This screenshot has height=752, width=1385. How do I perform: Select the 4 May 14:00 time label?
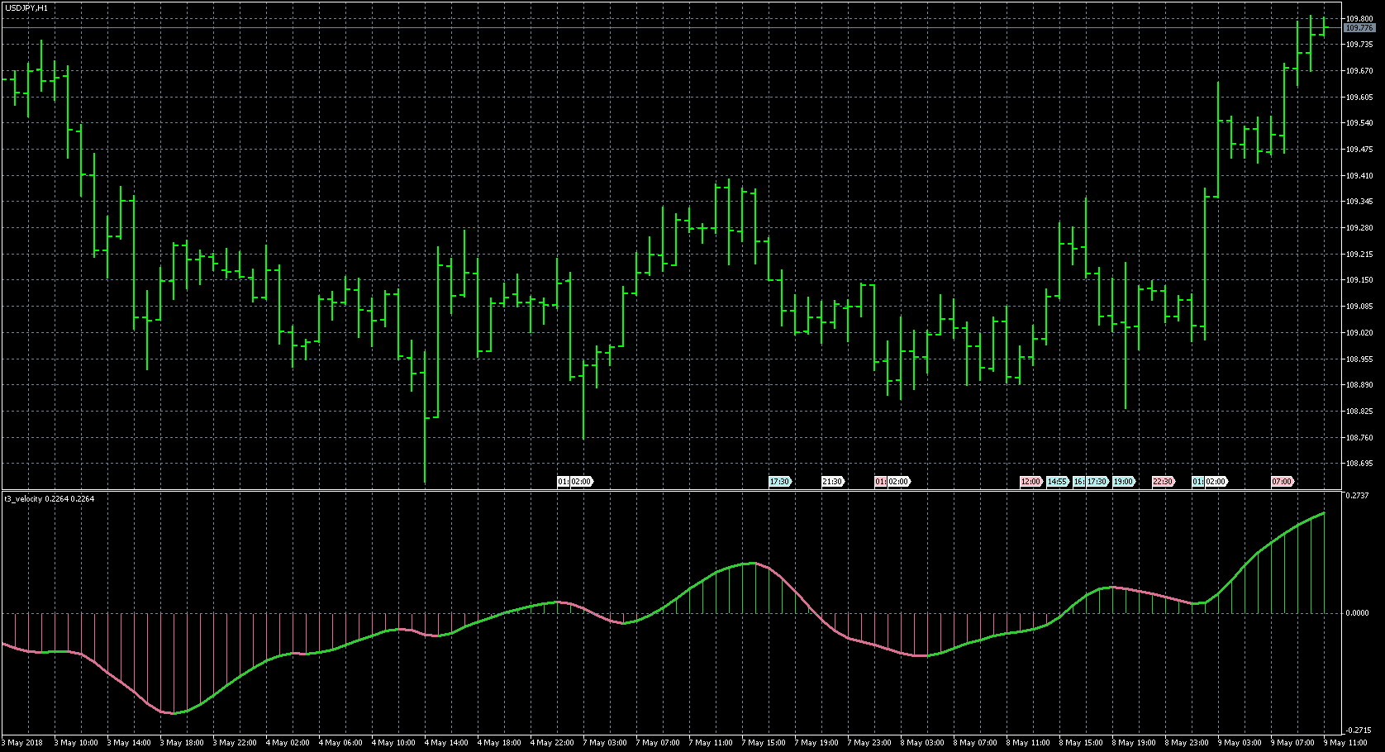(x=446, y=743)
